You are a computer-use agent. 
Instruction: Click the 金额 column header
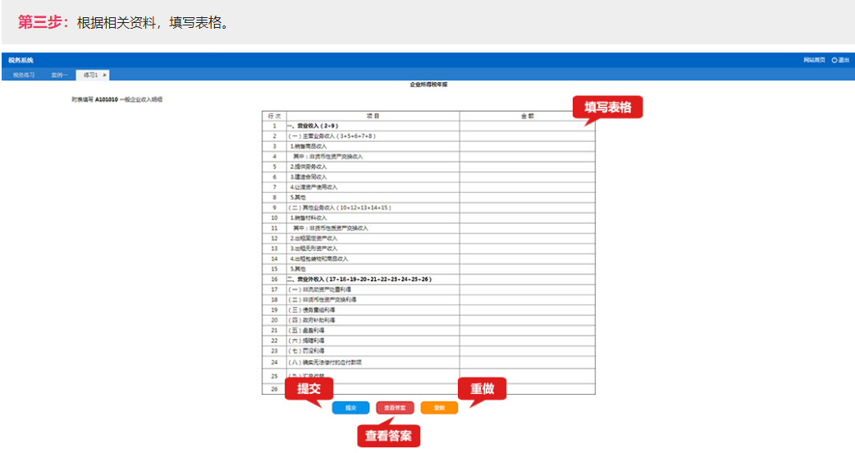click(x=528, y=116)
